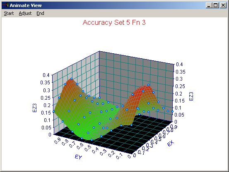Click the chart title 'Accuracy Set 5 Fn 3'
229x172 pixels.
pos(114,22)
